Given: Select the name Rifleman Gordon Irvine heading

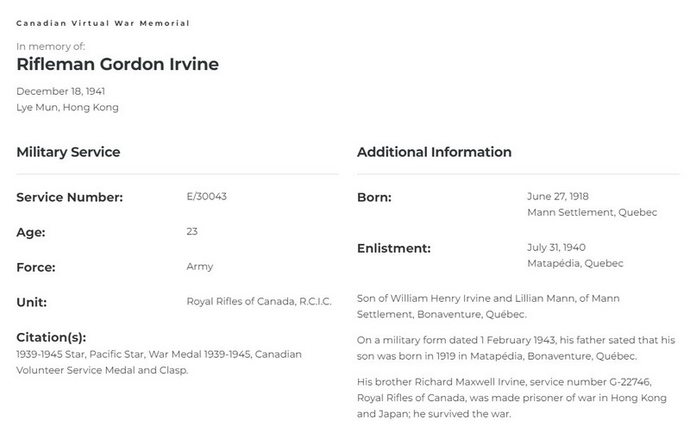Looking at the screenshot, I should coord(117,65).
